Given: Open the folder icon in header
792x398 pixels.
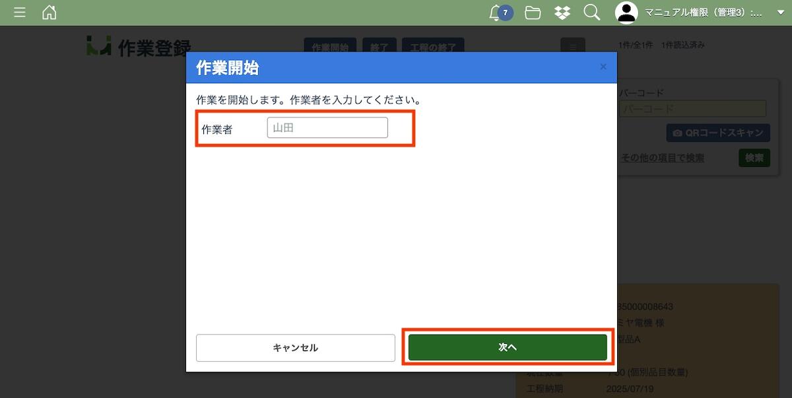Looking at the screenshot, I should point(533,13).
